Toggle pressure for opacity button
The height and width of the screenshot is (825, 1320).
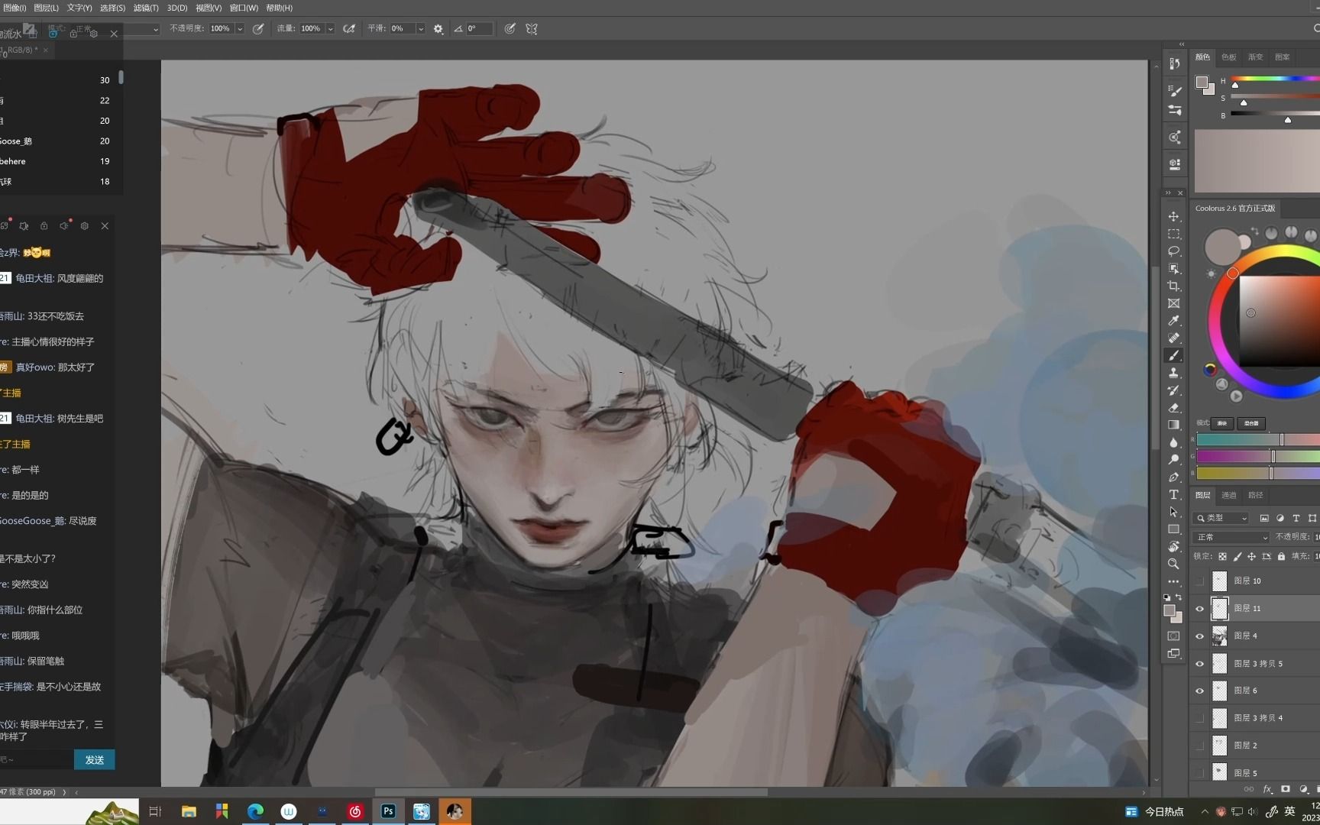click(258, 29)
